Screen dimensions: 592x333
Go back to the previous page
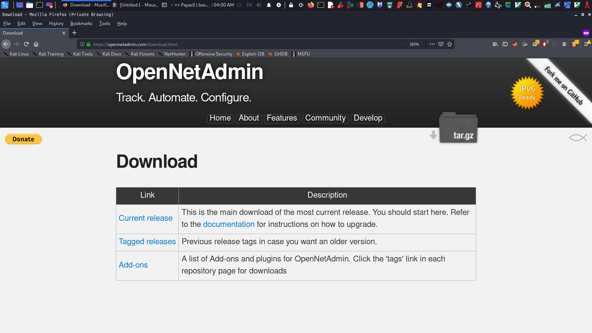[x=6, y=44]
